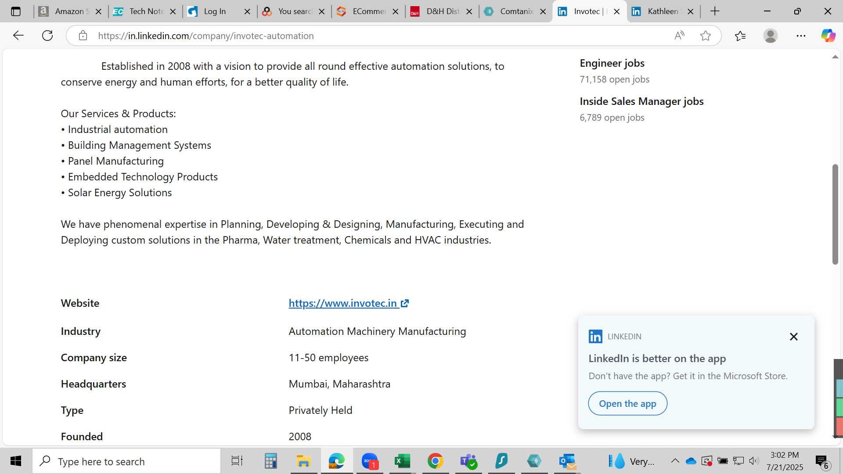The width and height of the screenshot is (843, 474).
Task: Open Settings and more ellipsis menu
Action: [801, 36]
